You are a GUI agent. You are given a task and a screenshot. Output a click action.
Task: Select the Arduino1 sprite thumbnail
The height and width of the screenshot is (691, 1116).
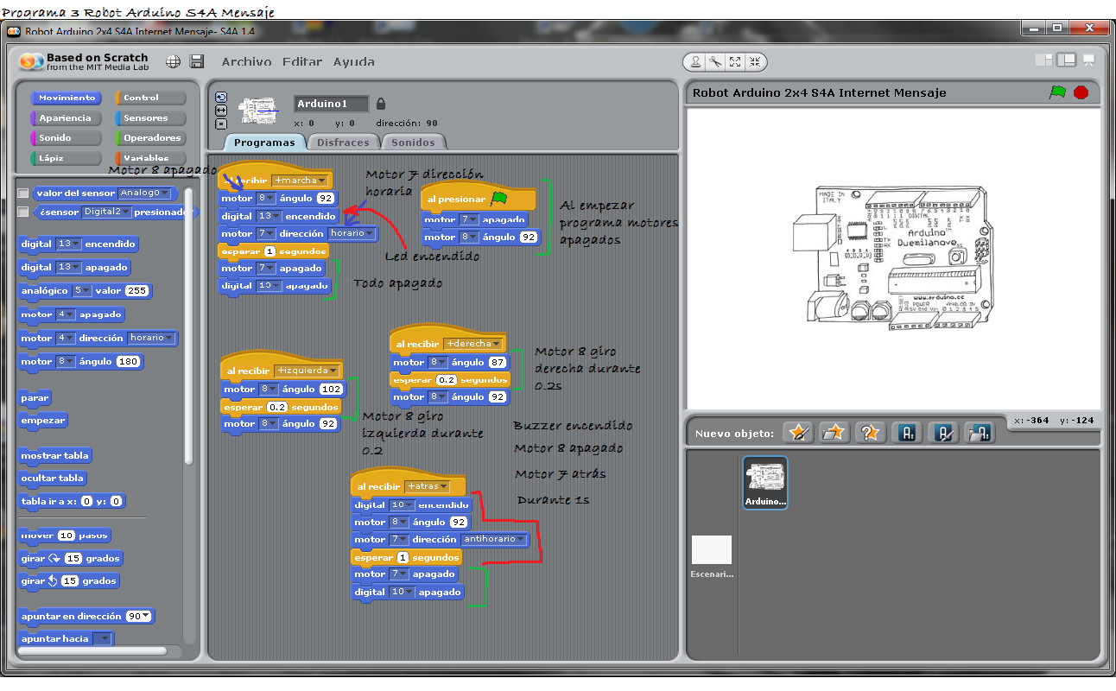click(x=764, y=482)
